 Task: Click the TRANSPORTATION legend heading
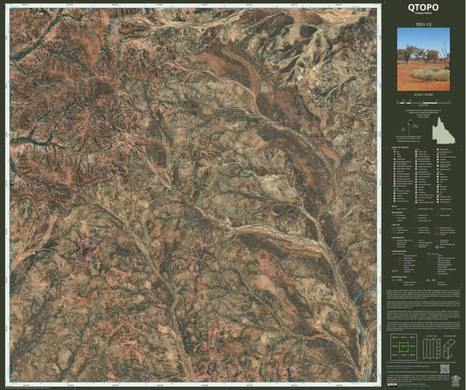tap(399, 251)
